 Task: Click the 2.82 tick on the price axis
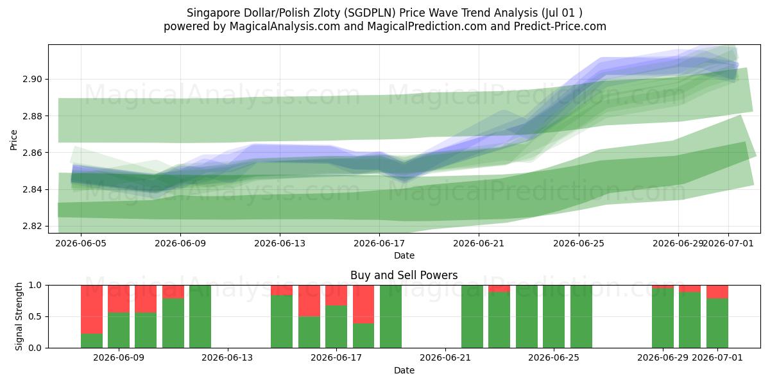(x=33, y=226)
